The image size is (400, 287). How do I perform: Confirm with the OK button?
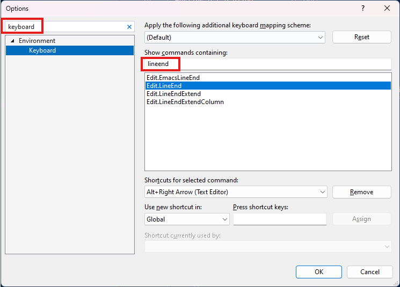click(x=319, y=272)
